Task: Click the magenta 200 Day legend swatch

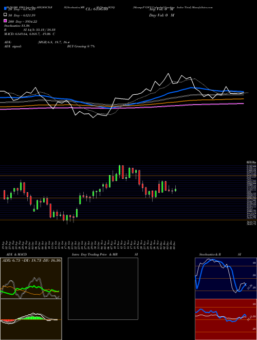Action: 6,21
